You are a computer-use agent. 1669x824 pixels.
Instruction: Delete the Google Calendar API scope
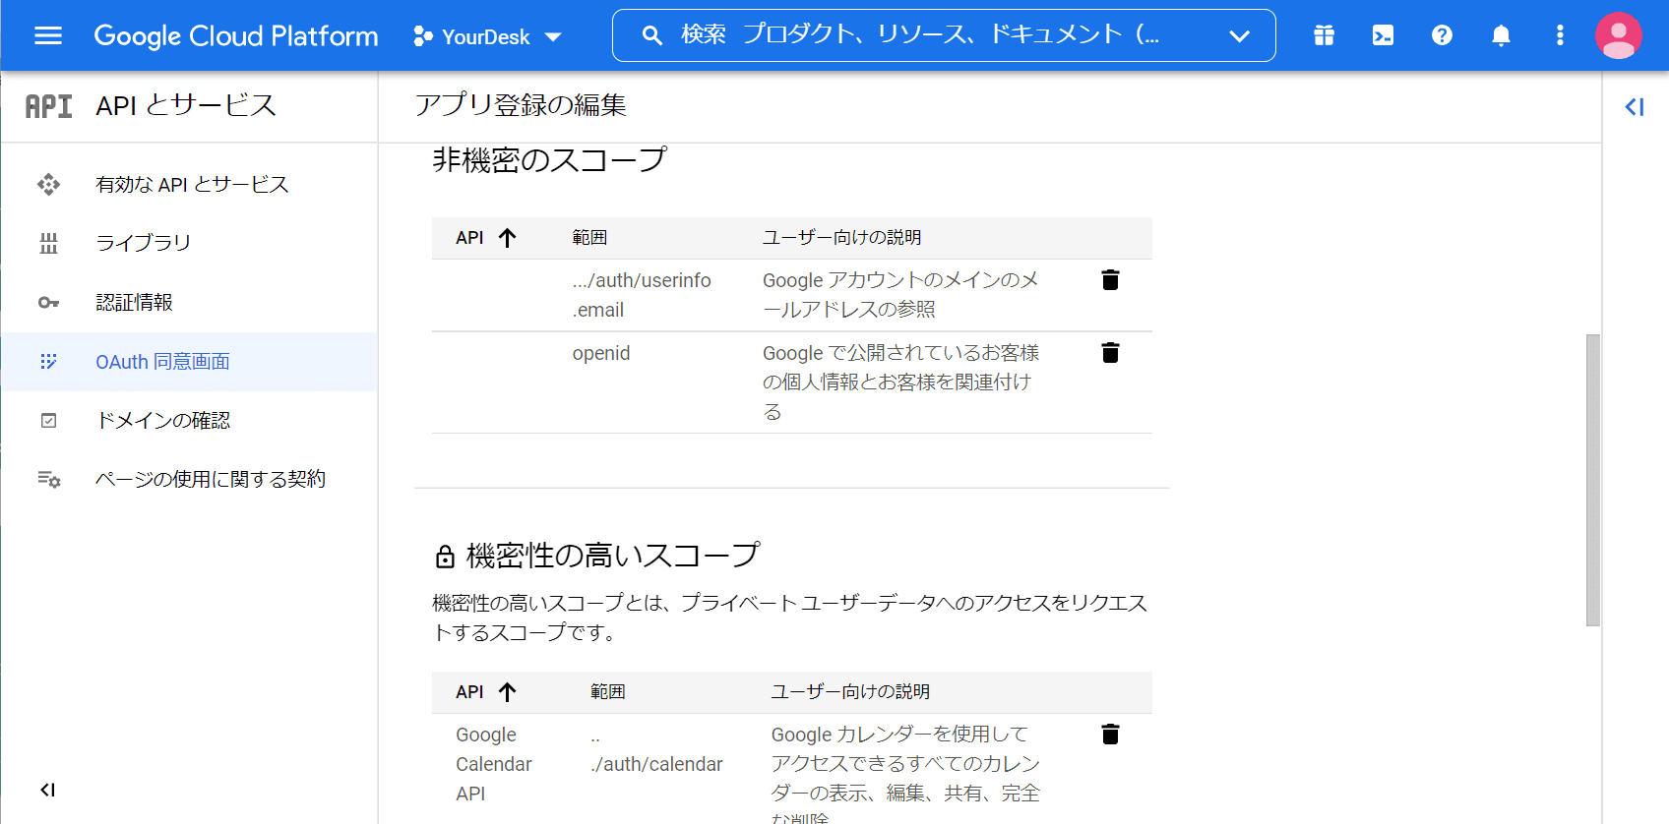tap(1110, 735)
